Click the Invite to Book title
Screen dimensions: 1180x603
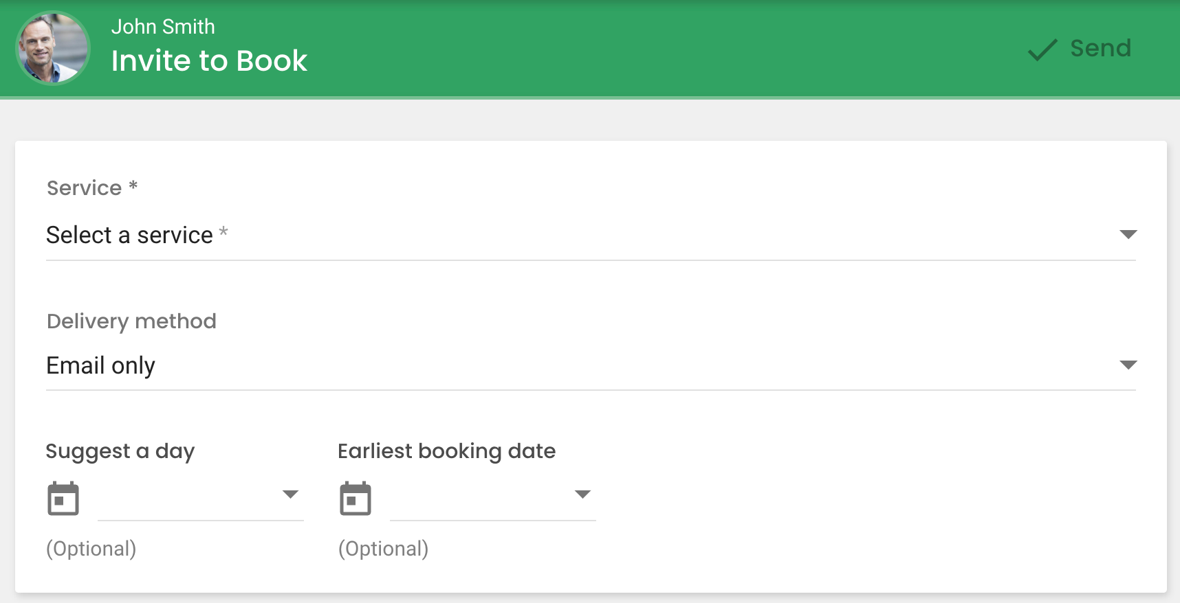tap(209, 61)
